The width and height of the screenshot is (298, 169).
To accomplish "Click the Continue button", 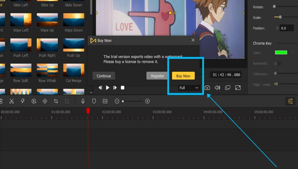I will [104, 76].
